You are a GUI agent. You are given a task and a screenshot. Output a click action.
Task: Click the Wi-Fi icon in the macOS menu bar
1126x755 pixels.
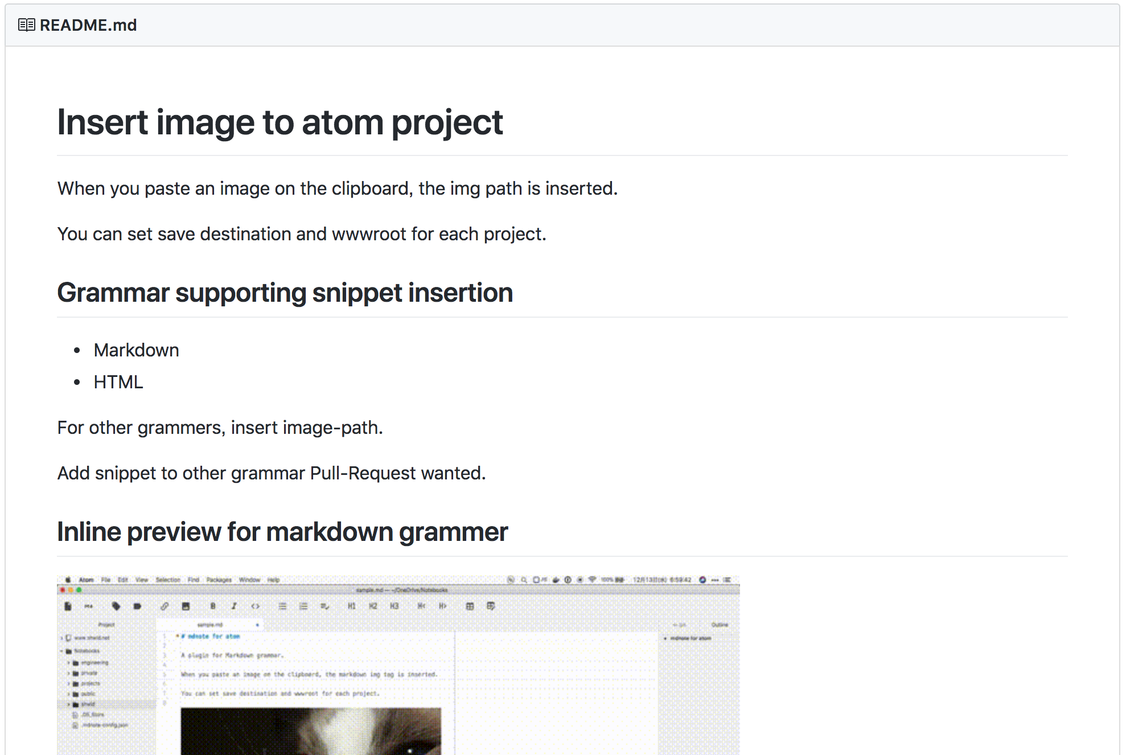coord(592,580)
